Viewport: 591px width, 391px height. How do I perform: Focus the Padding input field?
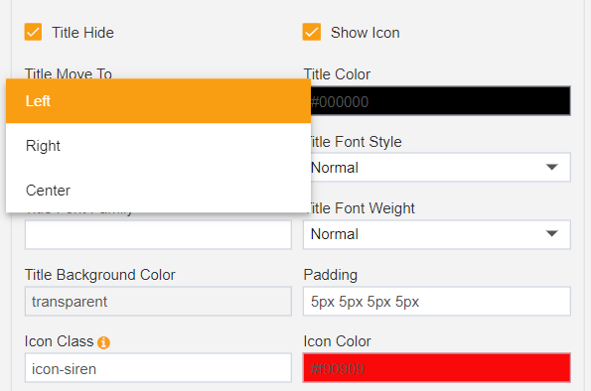437,302
